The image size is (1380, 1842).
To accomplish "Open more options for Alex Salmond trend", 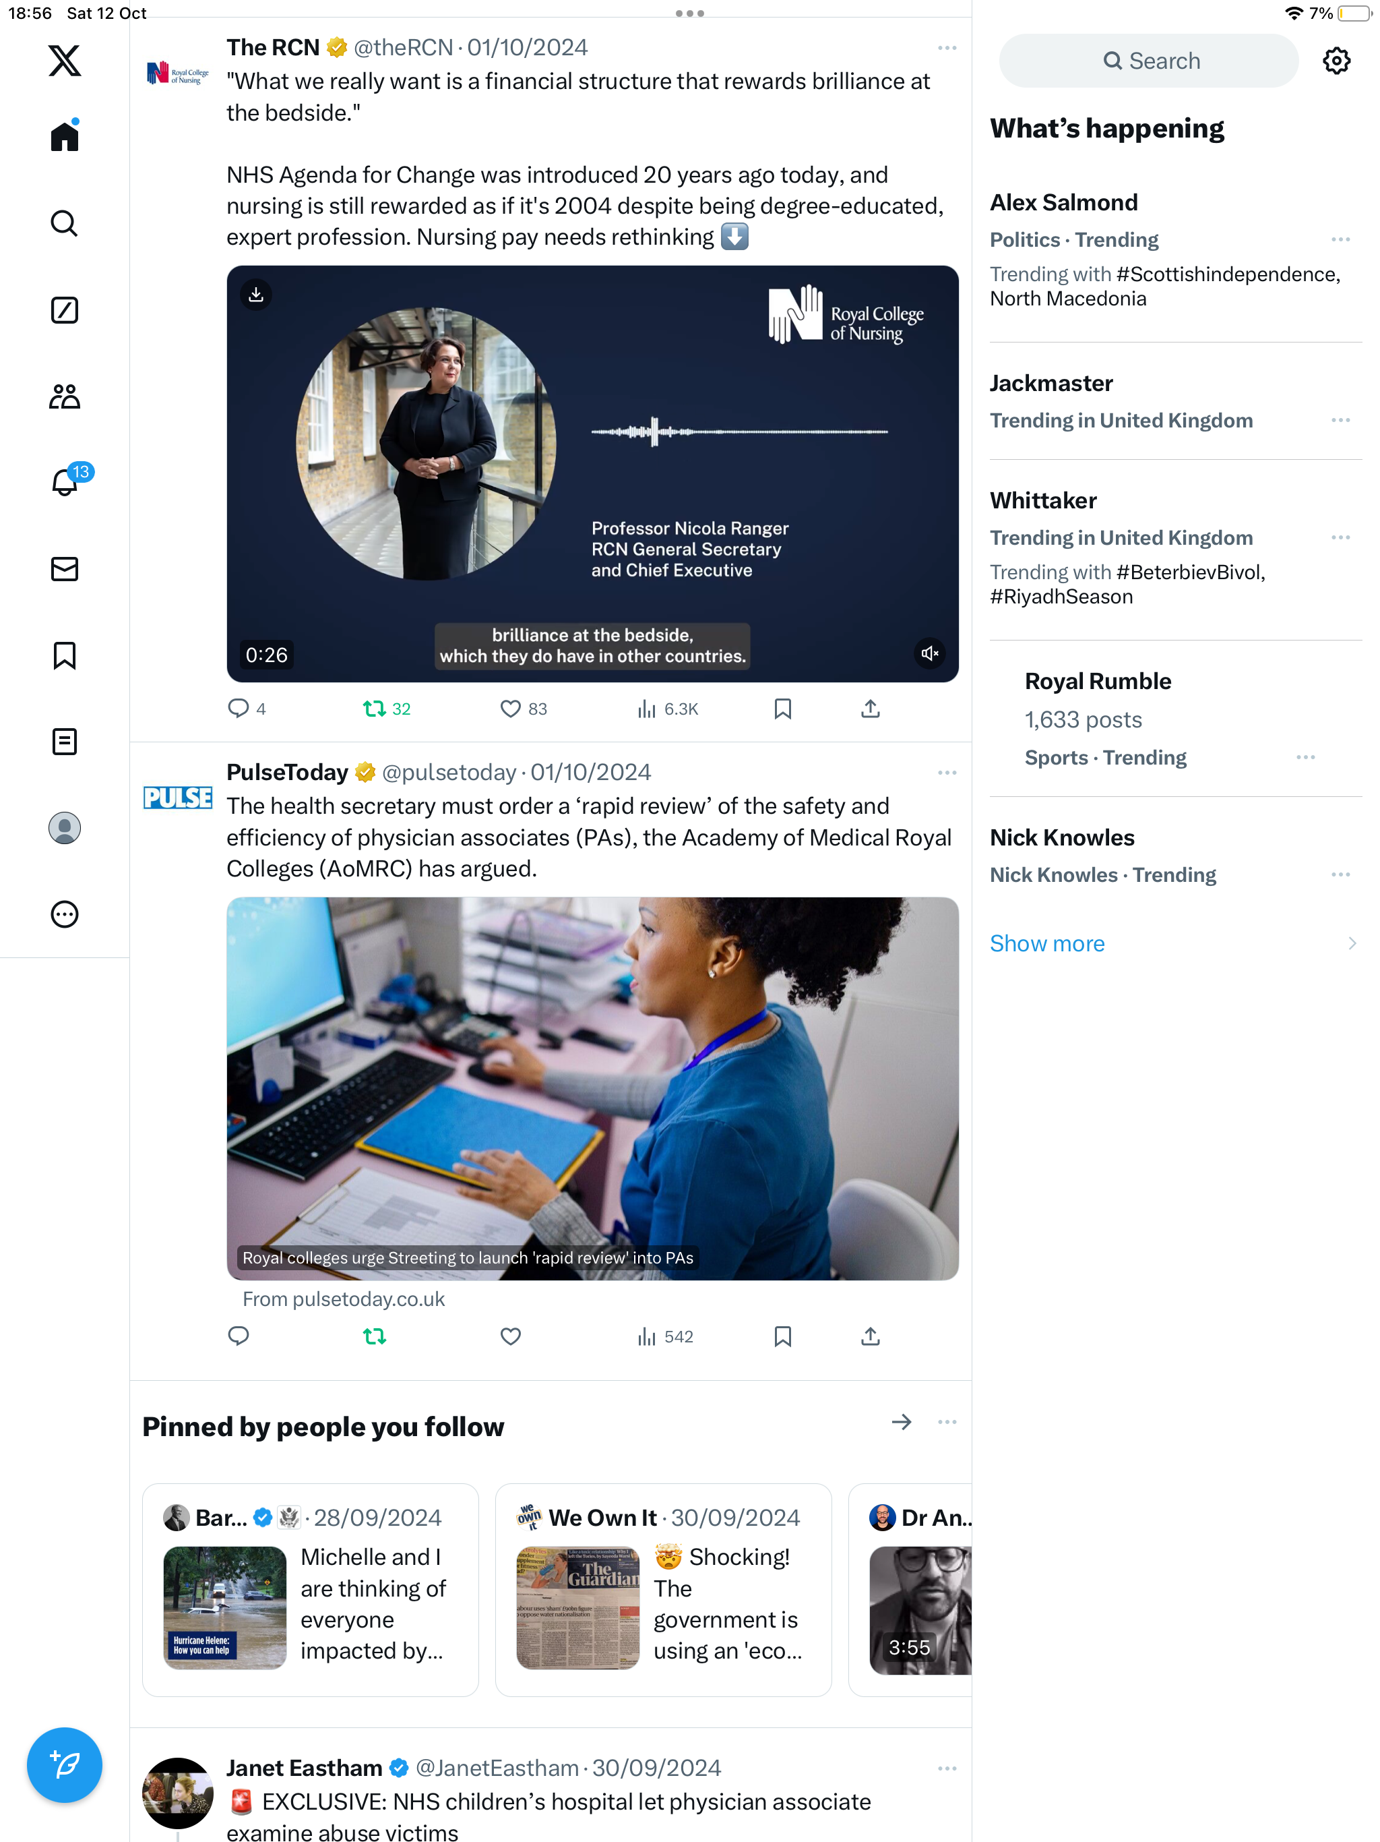I will coord(1340,240).
